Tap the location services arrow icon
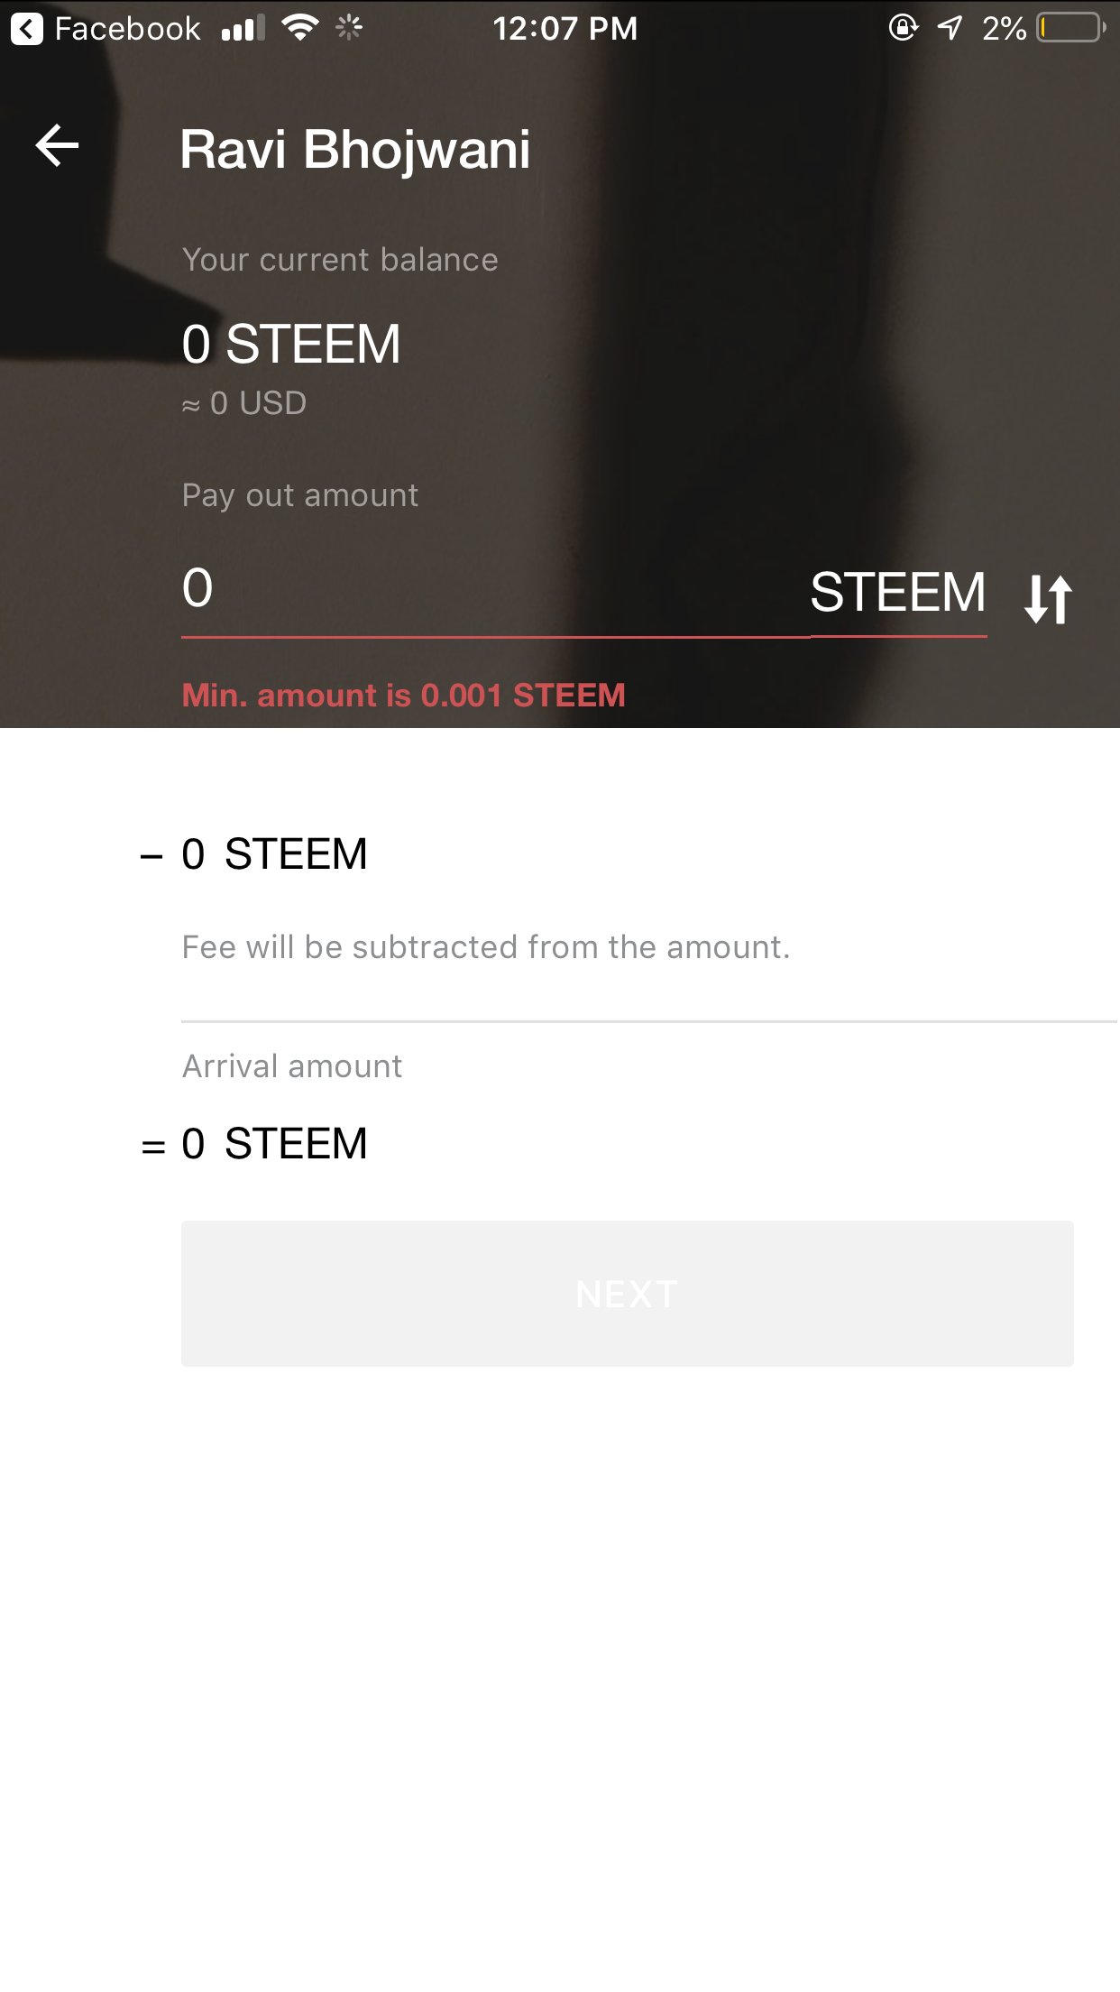 click(x=950, y=28)
